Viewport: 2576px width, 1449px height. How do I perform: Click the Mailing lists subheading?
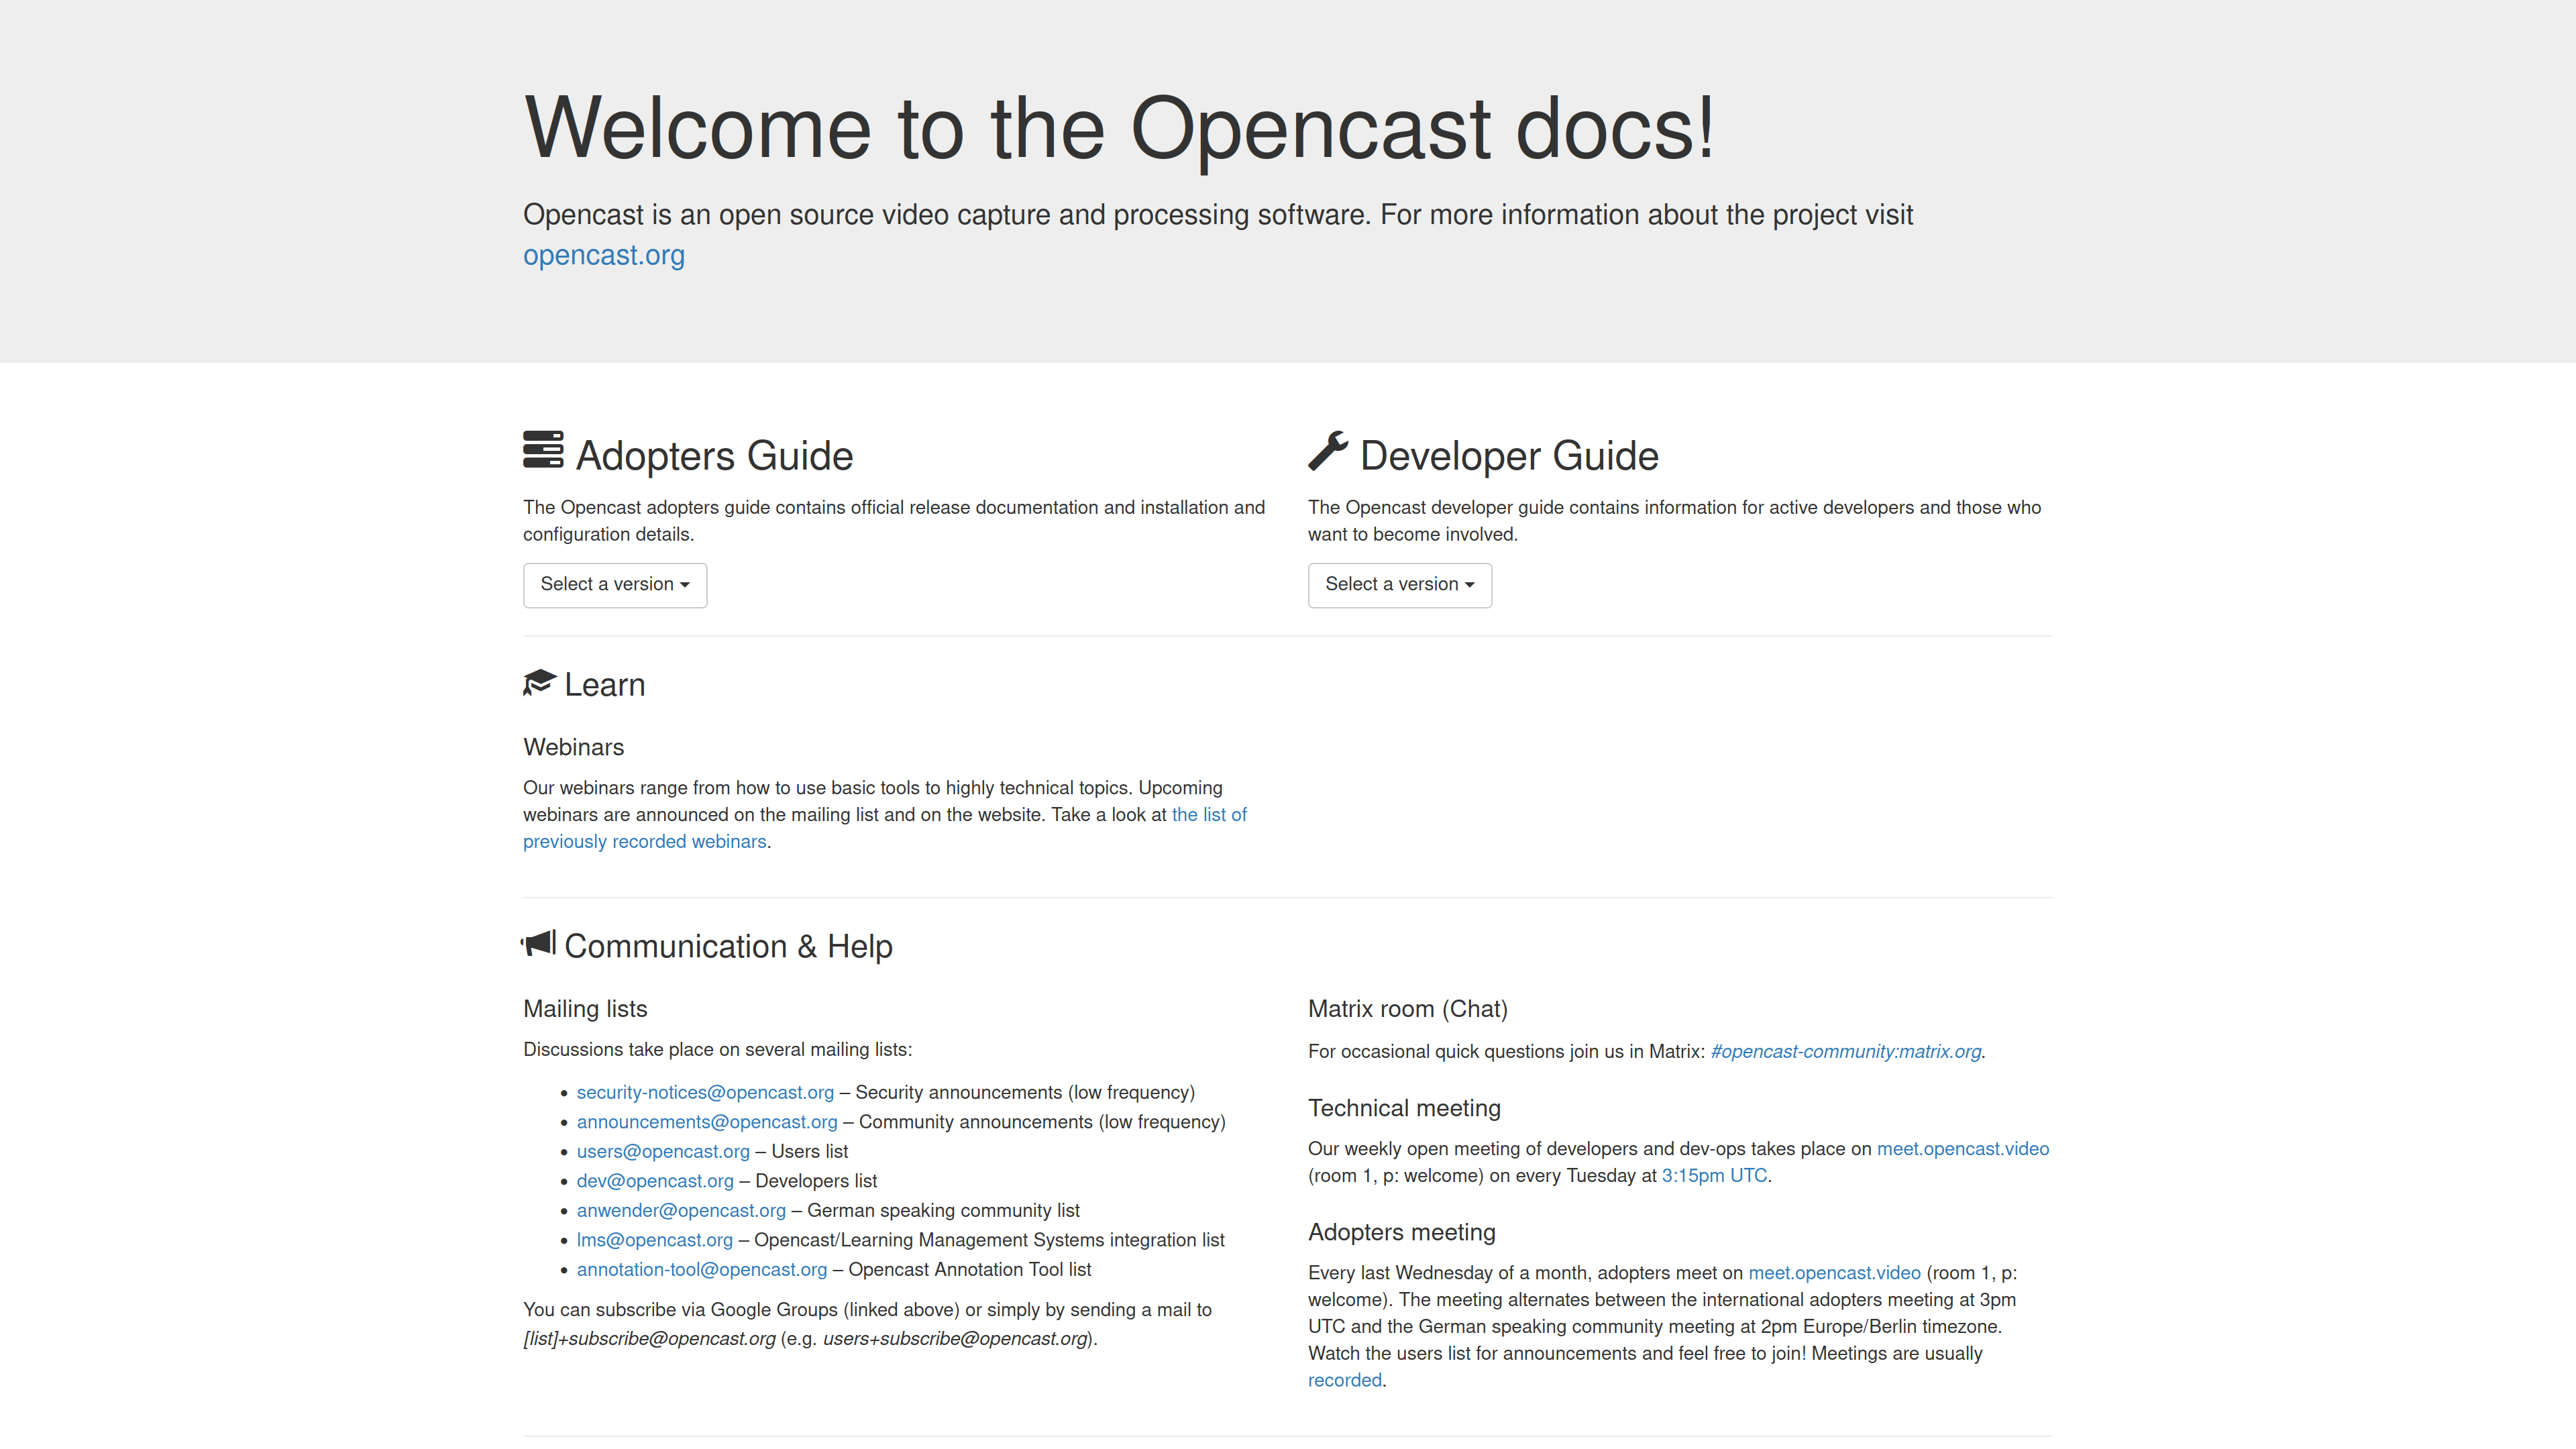click(585, 1008)
